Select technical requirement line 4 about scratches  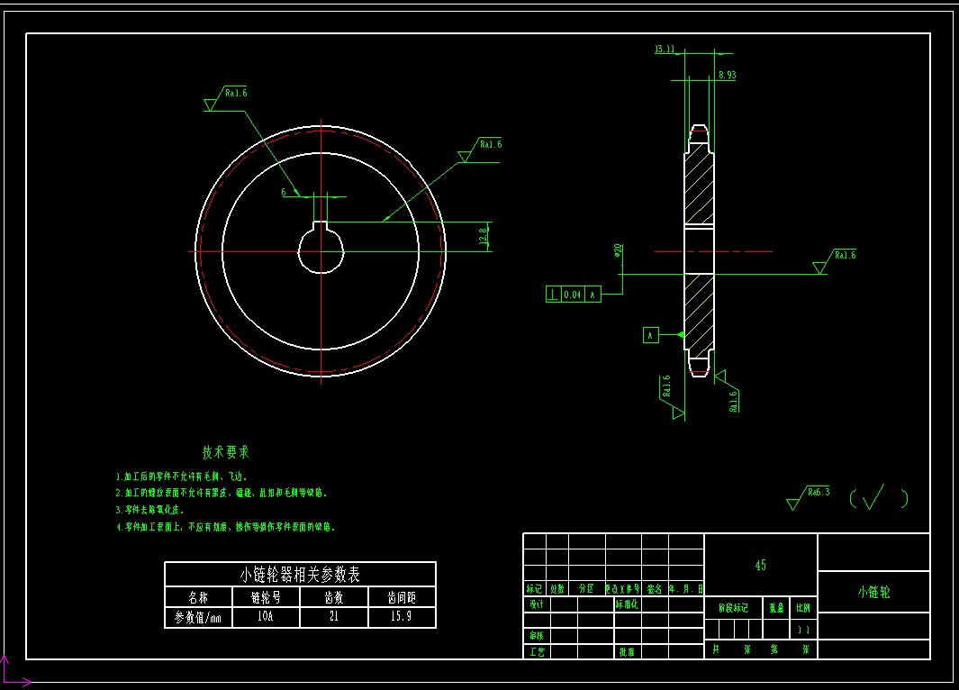pyautogui.click(x=226, y=527)
